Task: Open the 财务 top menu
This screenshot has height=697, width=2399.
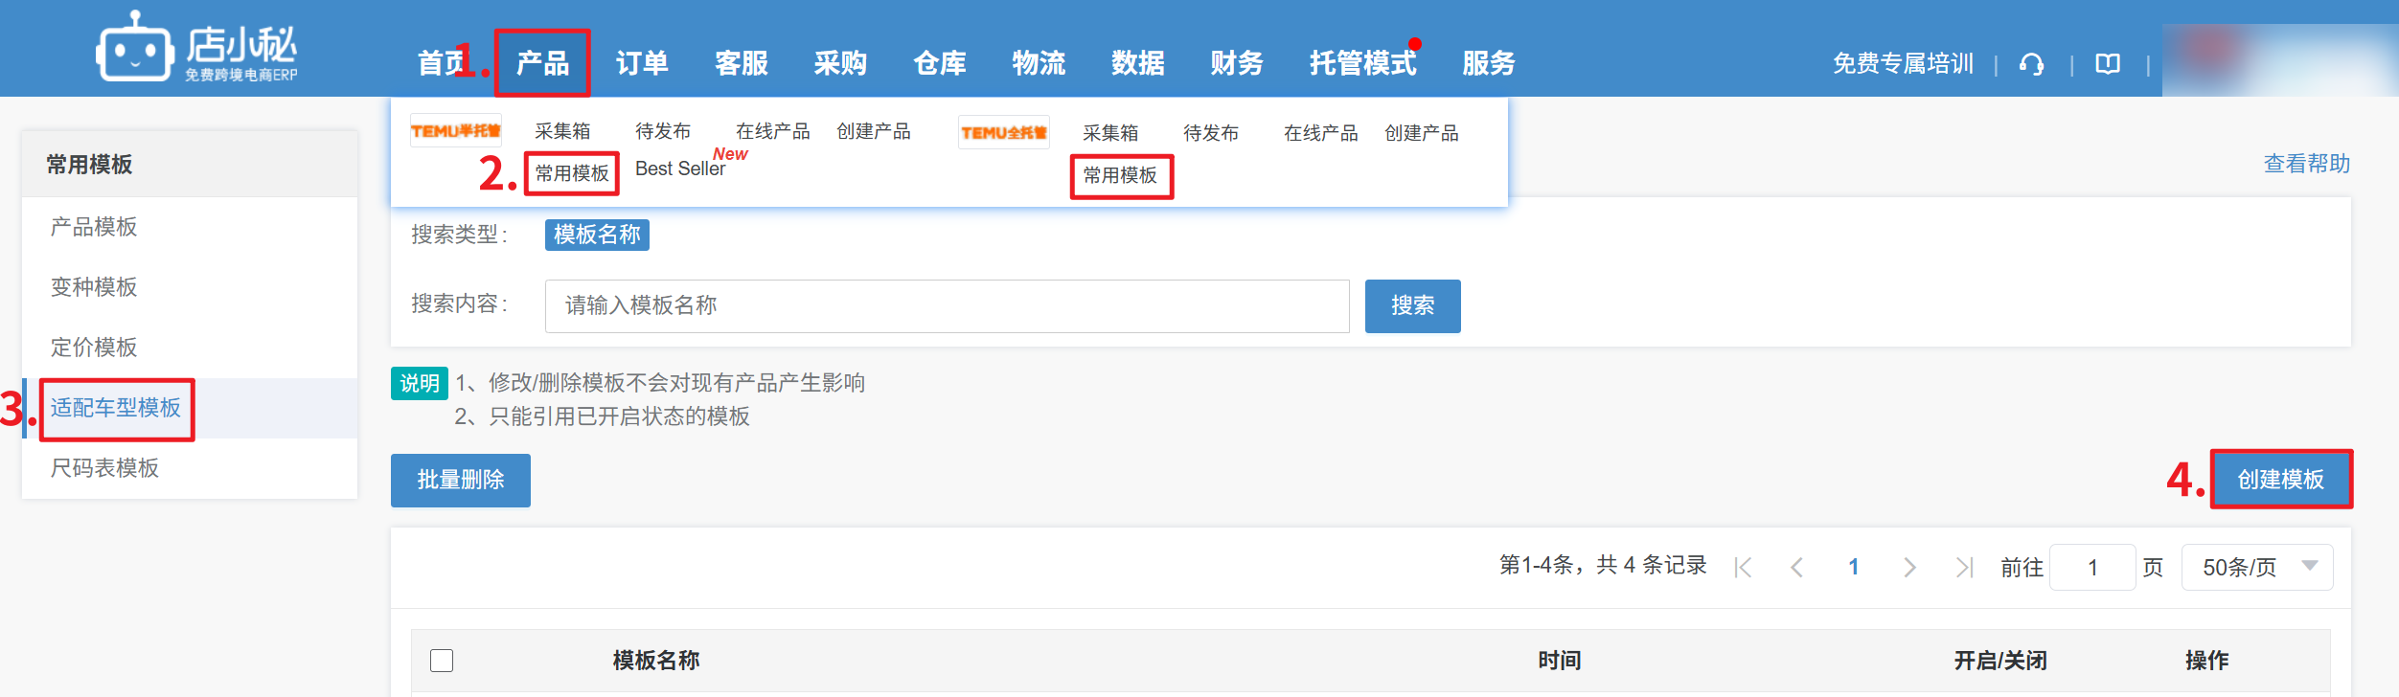Action: coord(1237,63)
